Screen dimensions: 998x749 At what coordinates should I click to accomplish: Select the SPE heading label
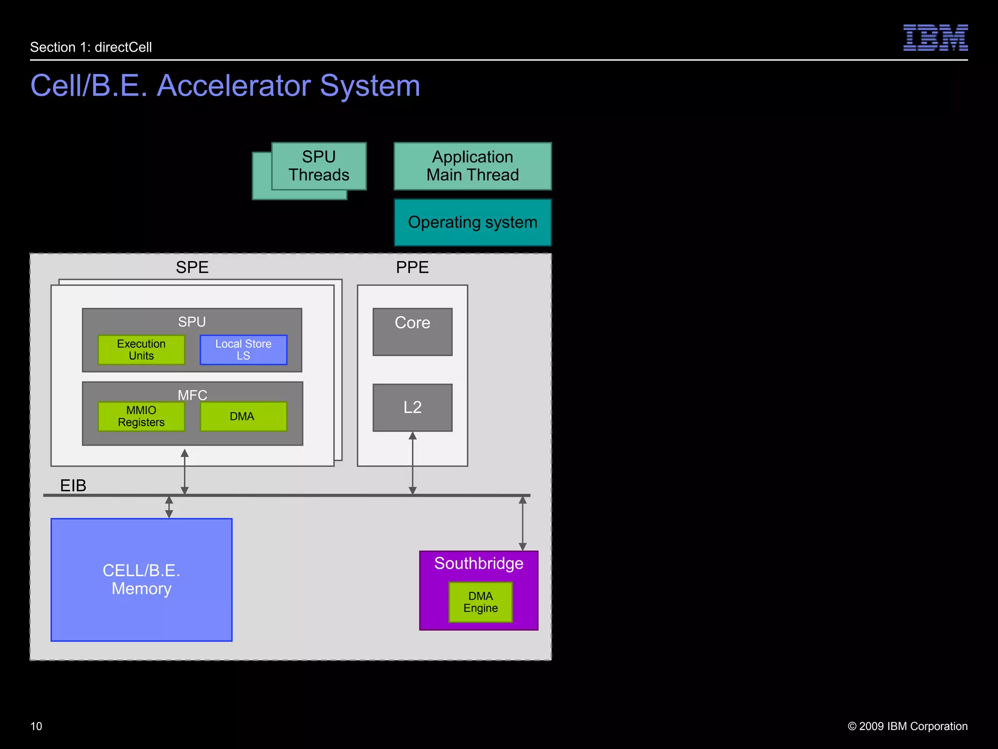[192, 267]
